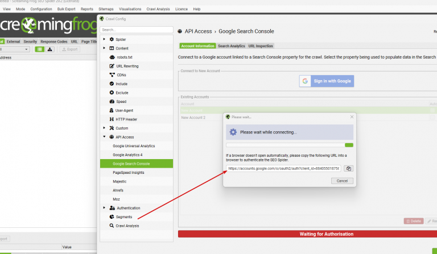The height and width of the screenshot is (254, 437).
Task: Click the Export button in main toolbar
Action: pyautogui.click(x=69, y=49)
